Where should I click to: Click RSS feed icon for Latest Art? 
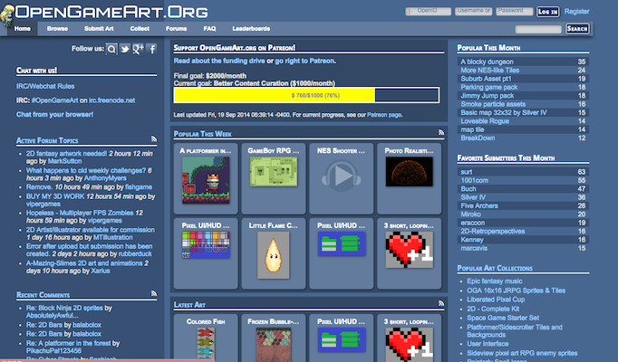click(x=441, y=303)
